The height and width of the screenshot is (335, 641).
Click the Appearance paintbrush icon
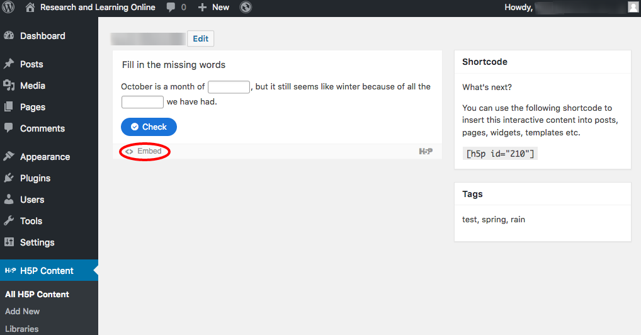click(9, 156)
